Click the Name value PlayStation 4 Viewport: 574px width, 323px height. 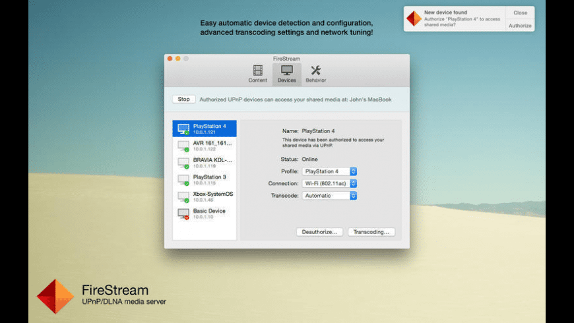tap(318, 131)
